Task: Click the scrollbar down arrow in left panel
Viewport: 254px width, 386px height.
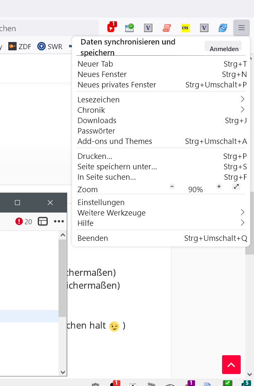Action: point(63,372)
